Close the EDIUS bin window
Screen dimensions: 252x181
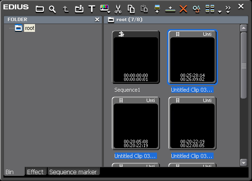click(241, 6)
